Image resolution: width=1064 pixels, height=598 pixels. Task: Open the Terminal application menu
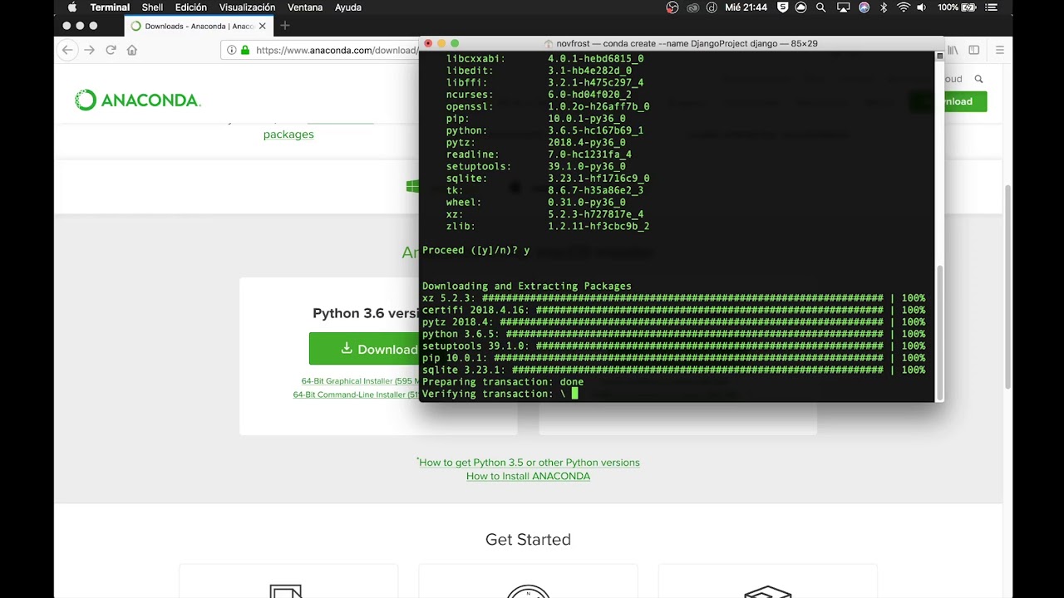coord(110,7)
